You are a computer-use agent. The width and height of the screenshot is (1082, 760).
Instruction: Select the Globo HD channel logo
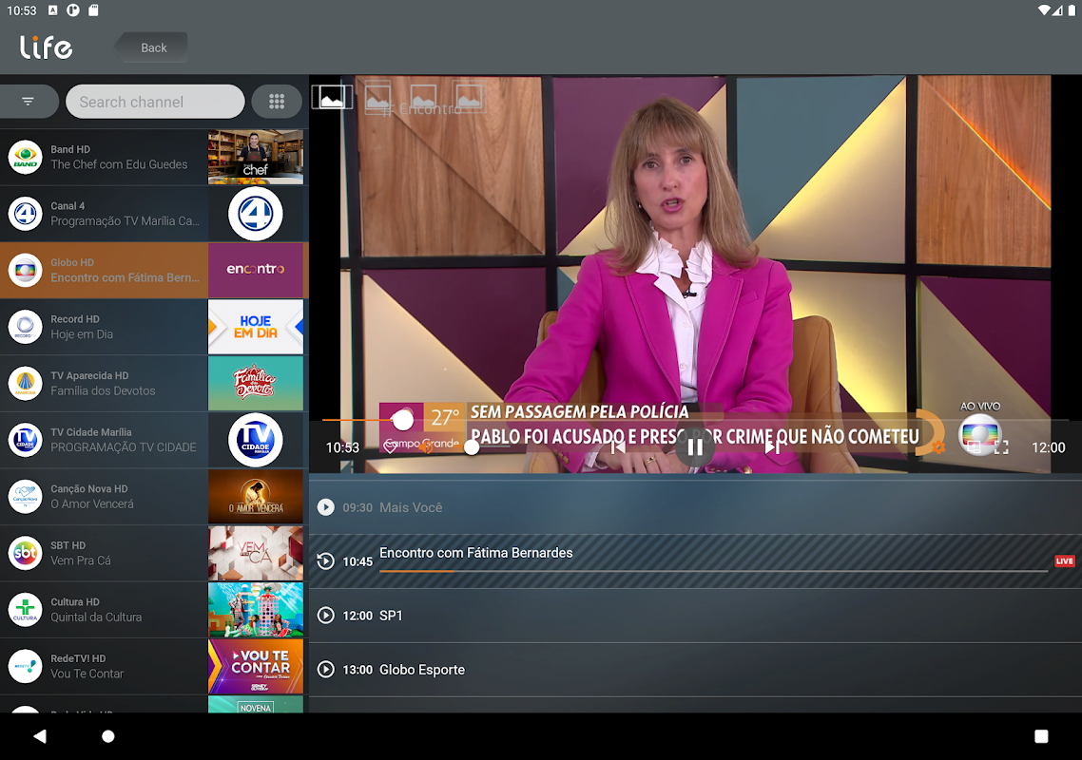coord(26,271)
